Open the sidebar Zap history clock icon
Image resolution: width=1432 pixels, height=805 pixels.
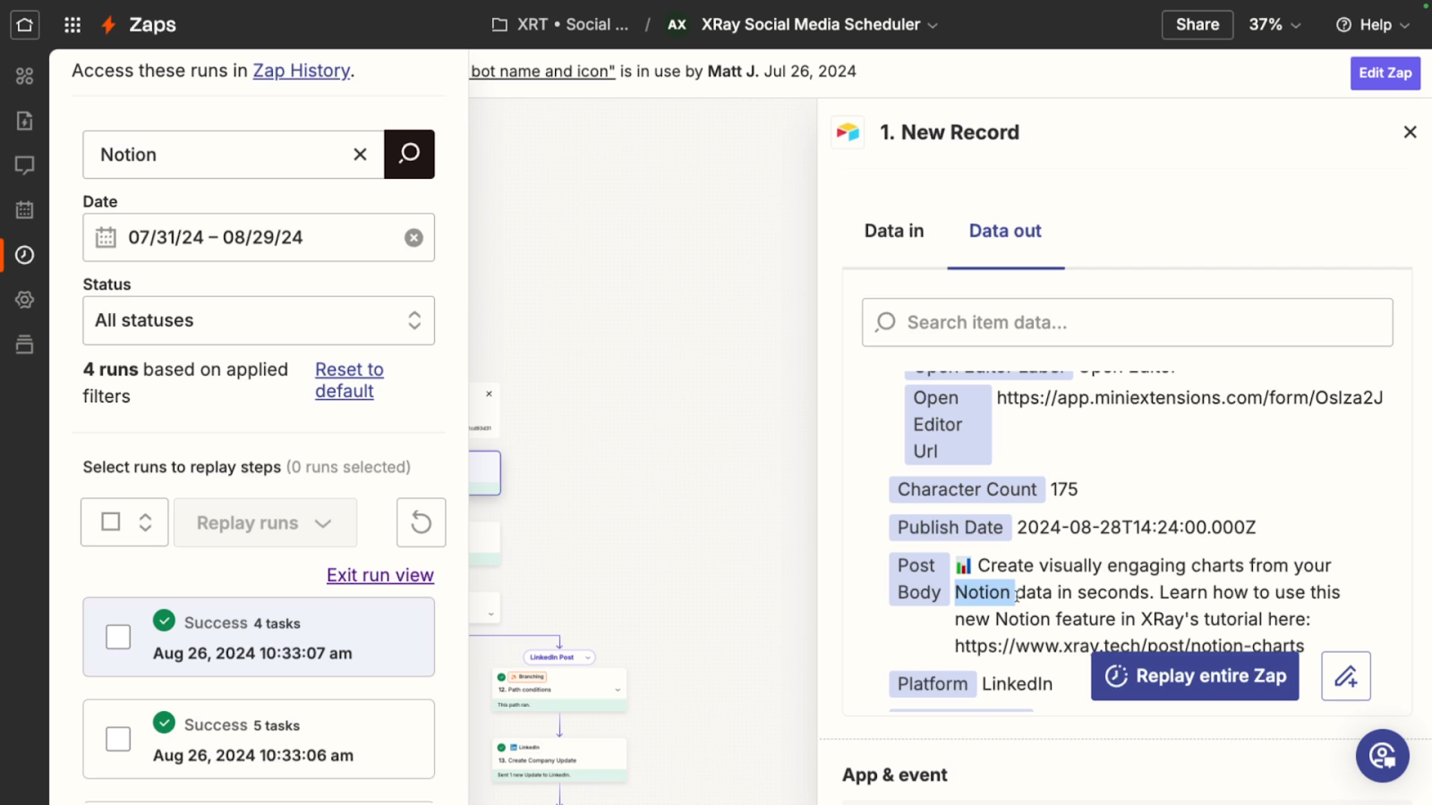tap(25, 255)
